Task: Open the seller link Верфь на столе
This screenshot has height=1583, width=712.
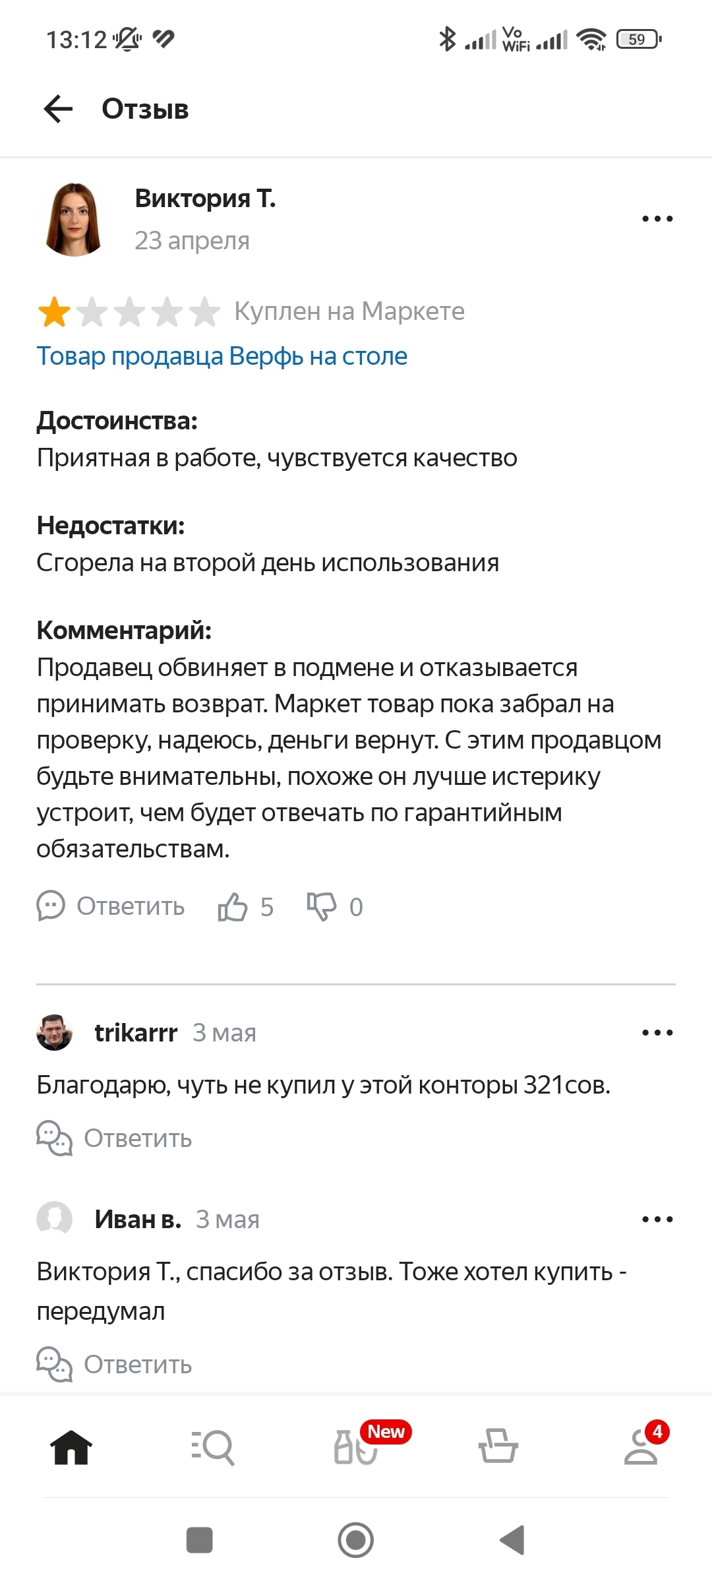Action: pyautogui.click(x=222, y=356)
